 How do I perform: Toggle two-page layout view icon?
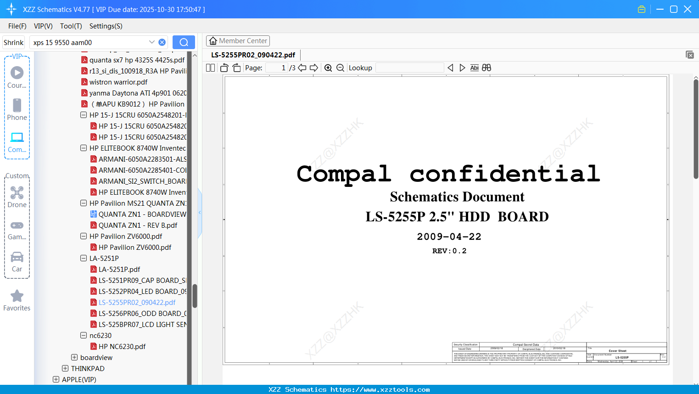click(211, 68)
